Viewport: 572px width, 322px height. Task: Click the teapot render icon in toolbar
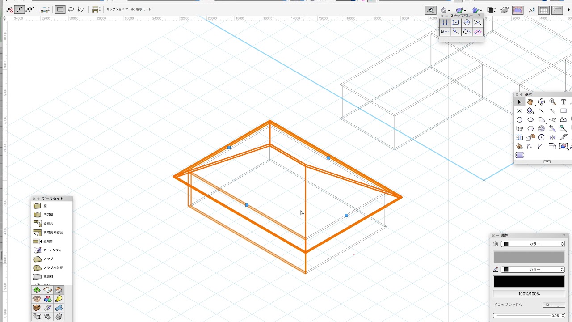point(505,10)
